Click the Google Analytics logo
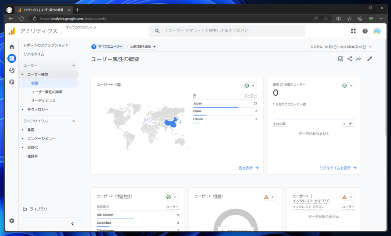The width and height of the screenshot is (391, 236). pyautogui.click(x=12, y=31)
